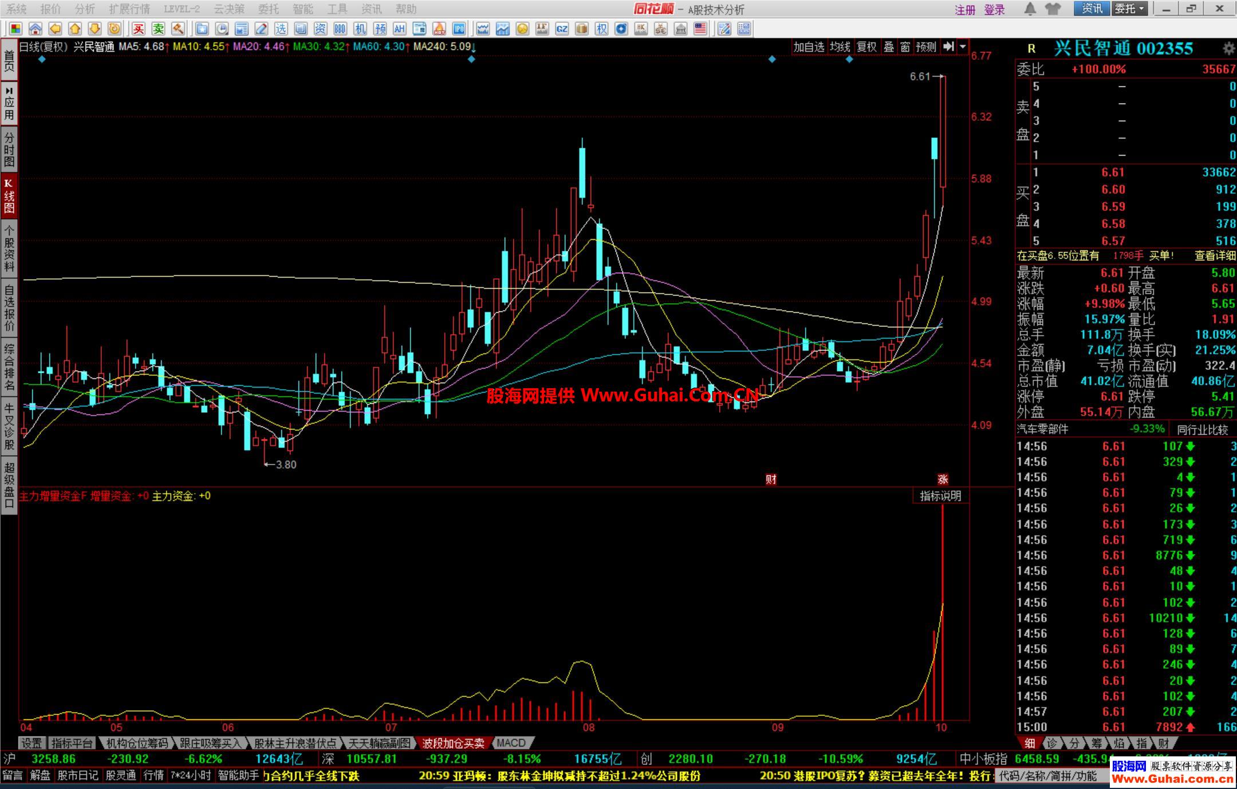This screenshot has width=1237, height=789.
Task: Click the green 卖 (sell) icon
Action: (158, 29)
